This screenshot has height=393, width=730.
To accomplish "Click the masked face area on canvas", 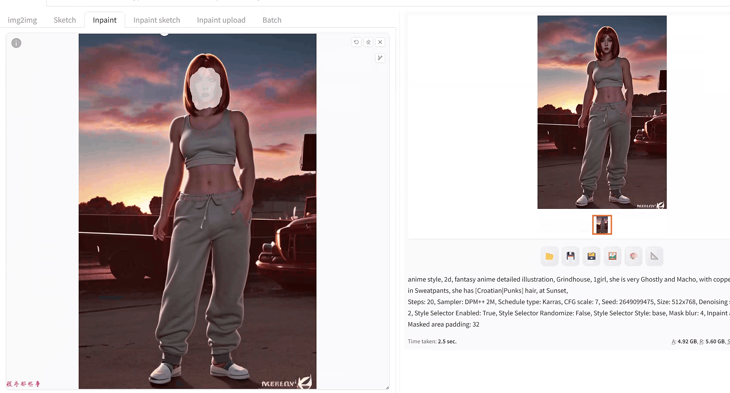I will (205, 89).
